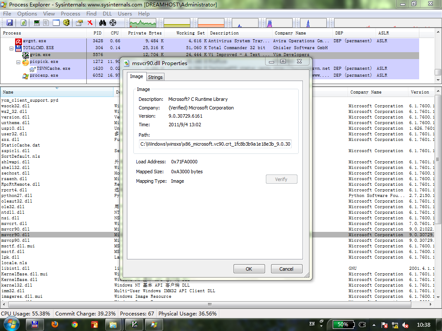The image size is (442, 331).
Task: Select the TOTALCMD.EXE process row
Action: tap(210, 48)
